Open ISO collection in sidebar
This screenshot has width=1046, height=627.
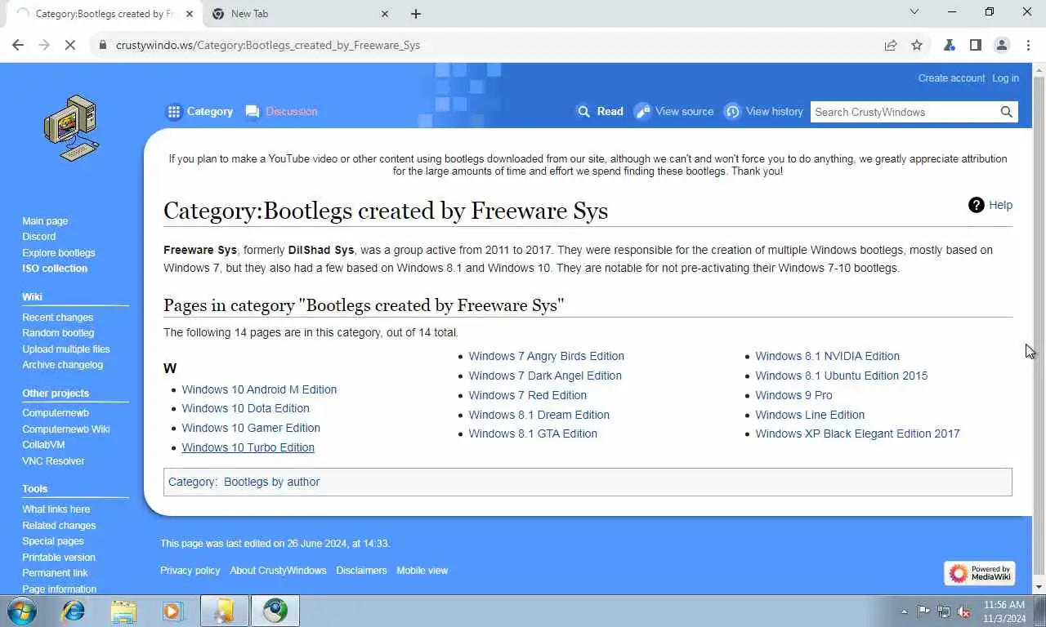pos(55,269)
